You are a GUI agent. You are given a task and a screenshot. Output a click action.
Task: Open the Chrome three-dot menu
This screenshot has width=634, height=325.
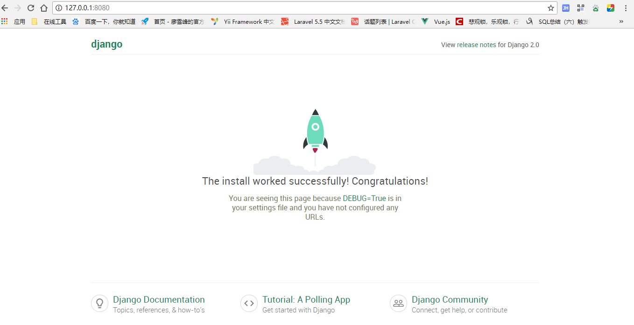[x=626, y=8]
